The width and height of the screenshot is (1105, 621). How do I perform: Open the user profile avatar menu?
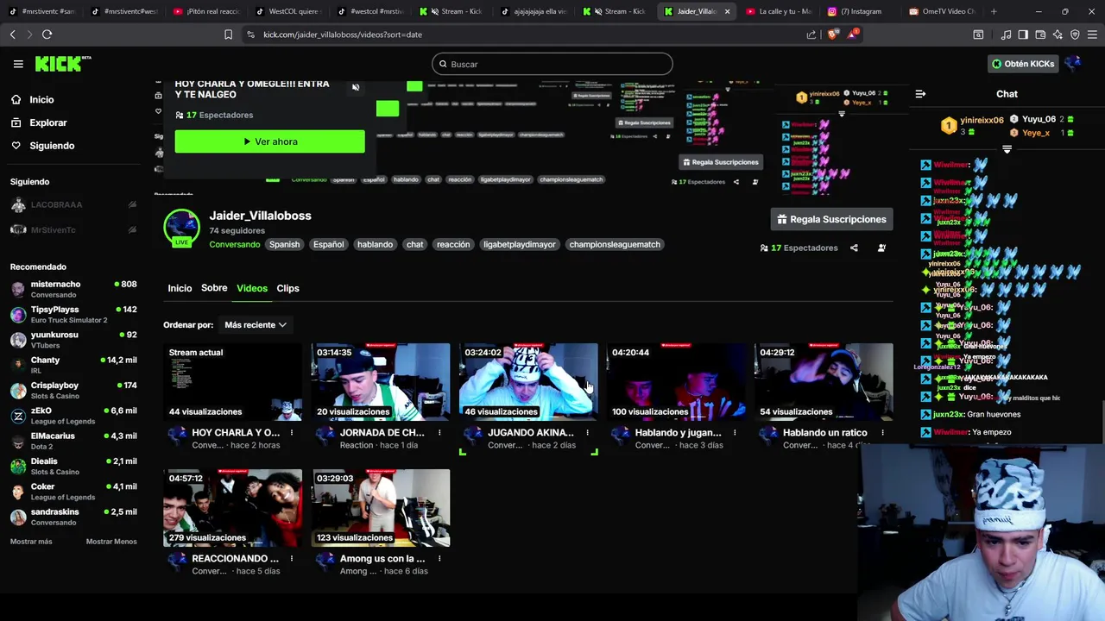coord(1073,64)
